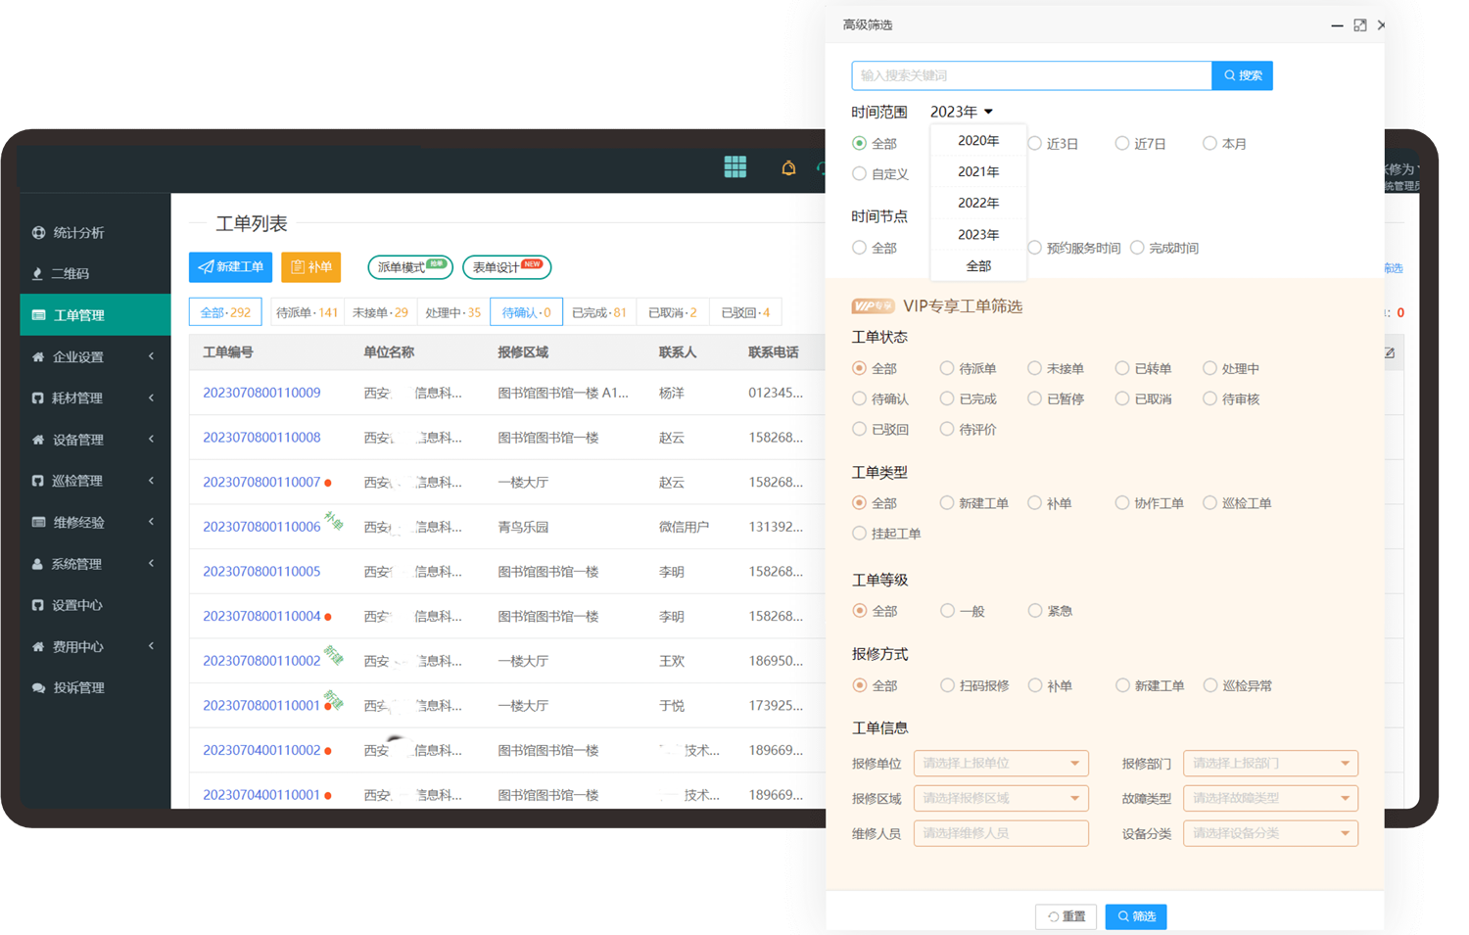Open the 报修单位 dropdown
The width and height of the screenshot is (1469, 935).
1000,764
